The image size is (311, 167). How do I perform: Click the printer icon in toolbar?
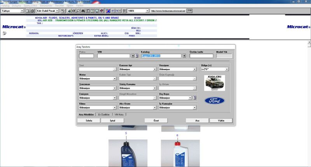click(x=32, y=11)
